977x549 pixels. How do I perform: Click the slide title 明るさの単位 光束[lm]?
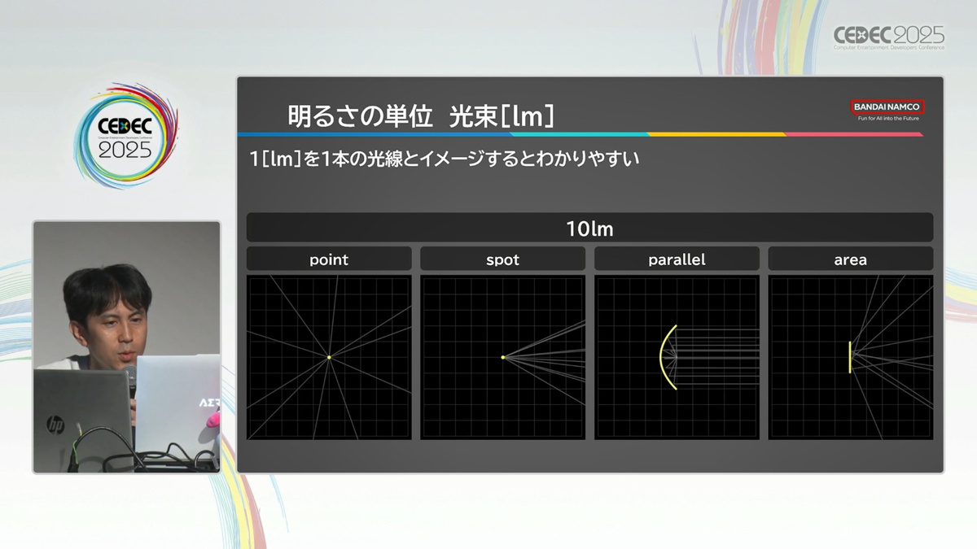point(420,116)
